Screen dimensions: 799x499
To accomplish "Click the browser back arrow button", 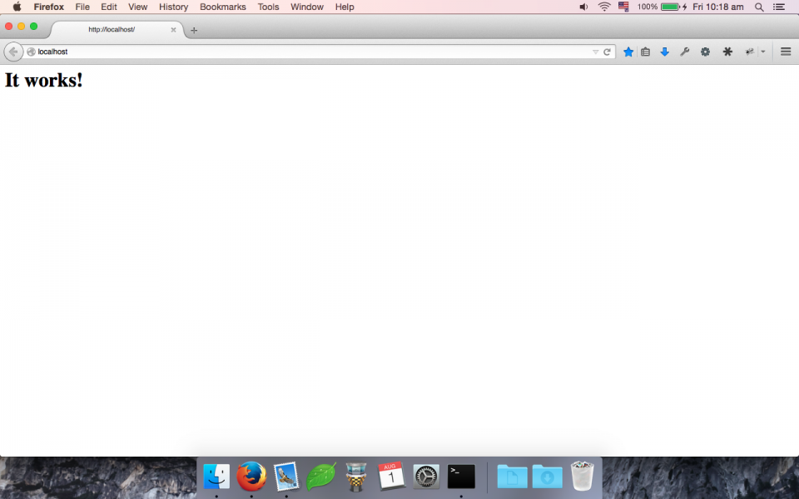I will pyautogui.click(x=13, y=52).
